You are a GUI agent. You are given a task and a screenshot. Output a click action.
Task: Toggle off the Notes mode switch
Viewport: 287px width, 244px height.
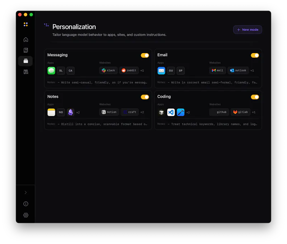click(x=145, y=97)
